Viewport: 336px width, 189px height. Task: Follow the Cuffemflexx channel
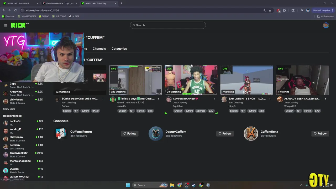pyautogui.click(x=320, y=134)
